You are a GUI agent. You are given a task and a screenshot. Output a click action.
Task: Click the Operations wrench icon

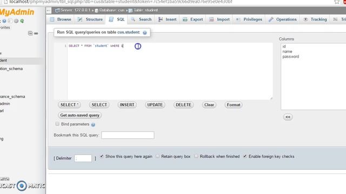coord(271,19)
